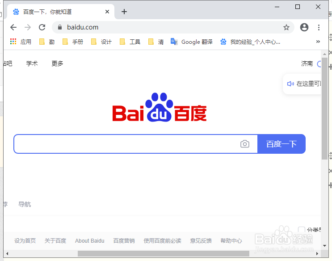The width and height of the screenshot is (332, 261).
Task: Click the 济南 location link
Action: point(307,63)
